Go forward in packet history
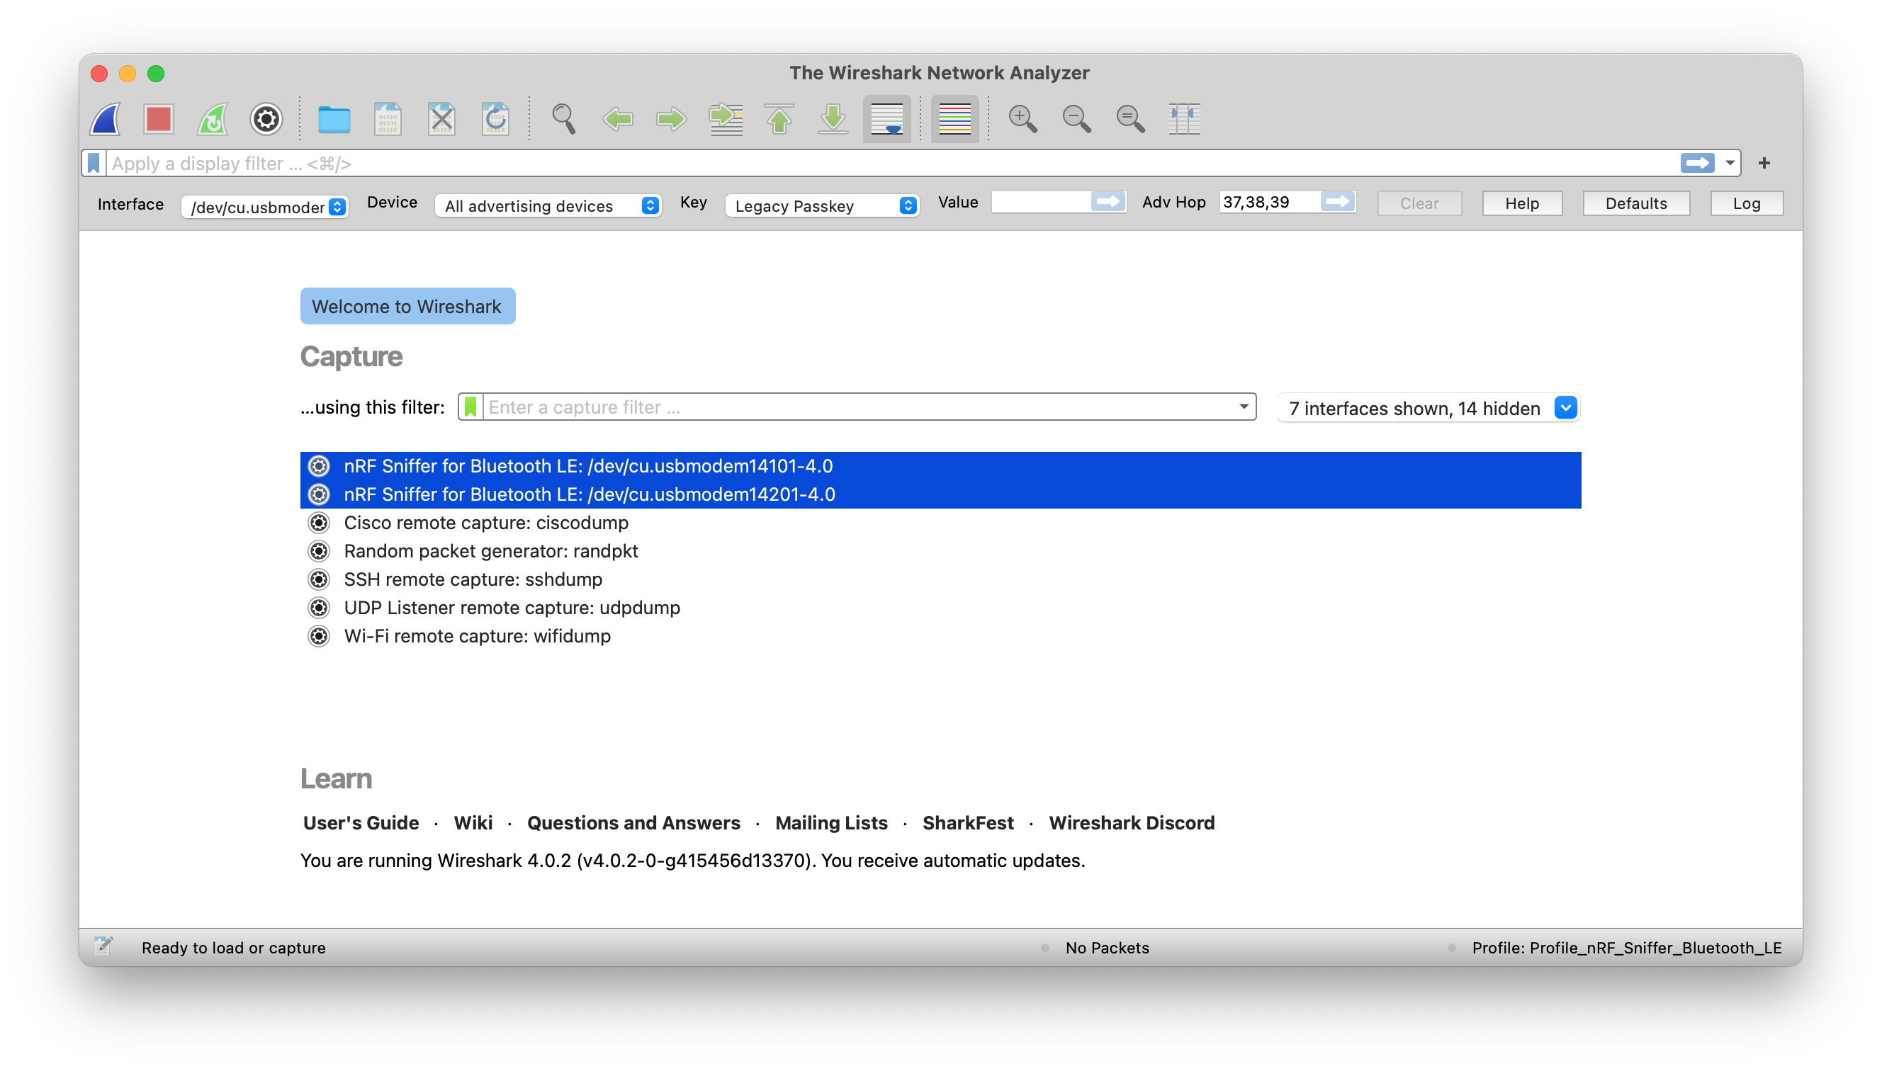Screen dimensions: 1882x1071 tap(671, 118)
